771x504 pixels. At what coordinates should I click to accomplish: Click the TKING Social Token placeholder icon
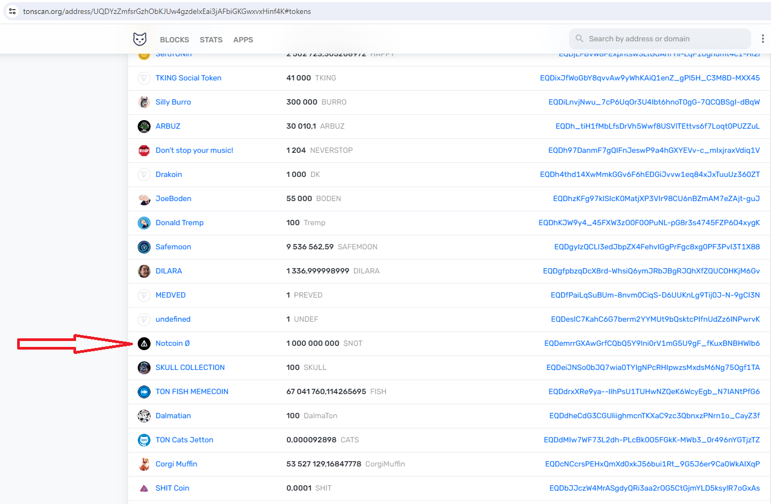pos(144,78)
